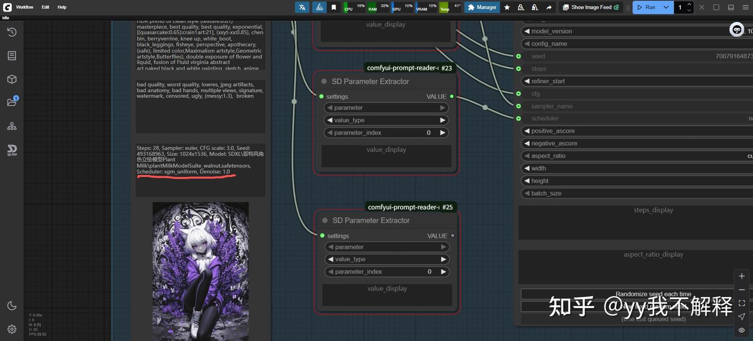Open value_type selector in node #23

point(386,120)
